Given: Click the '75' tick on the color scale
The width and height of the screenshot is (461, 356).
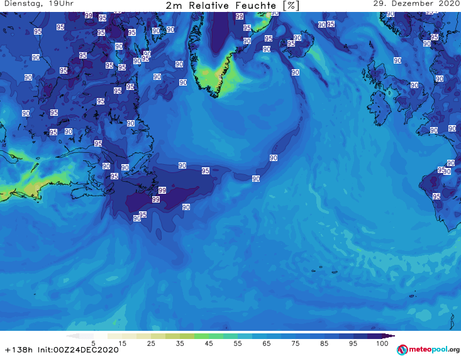Looking at the screenshot, I should pyautogui.click(x=295, y=343).
